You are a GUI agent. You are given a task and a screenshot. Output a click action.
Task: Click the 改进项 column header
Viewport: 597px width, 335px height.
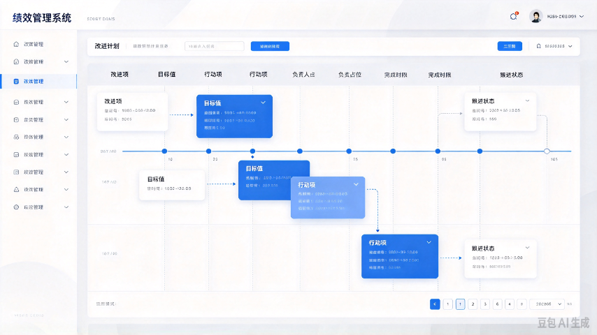120,75
